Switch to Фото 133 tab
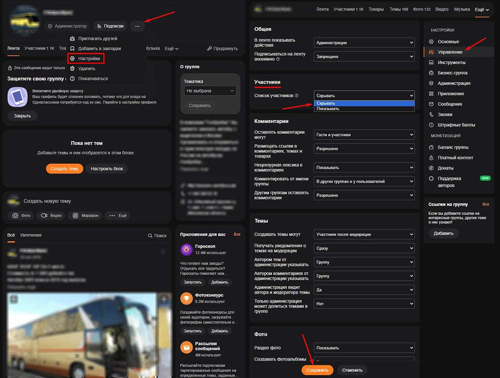The height and width of the screenshot is (378, 500). click(x=422, y=9)
